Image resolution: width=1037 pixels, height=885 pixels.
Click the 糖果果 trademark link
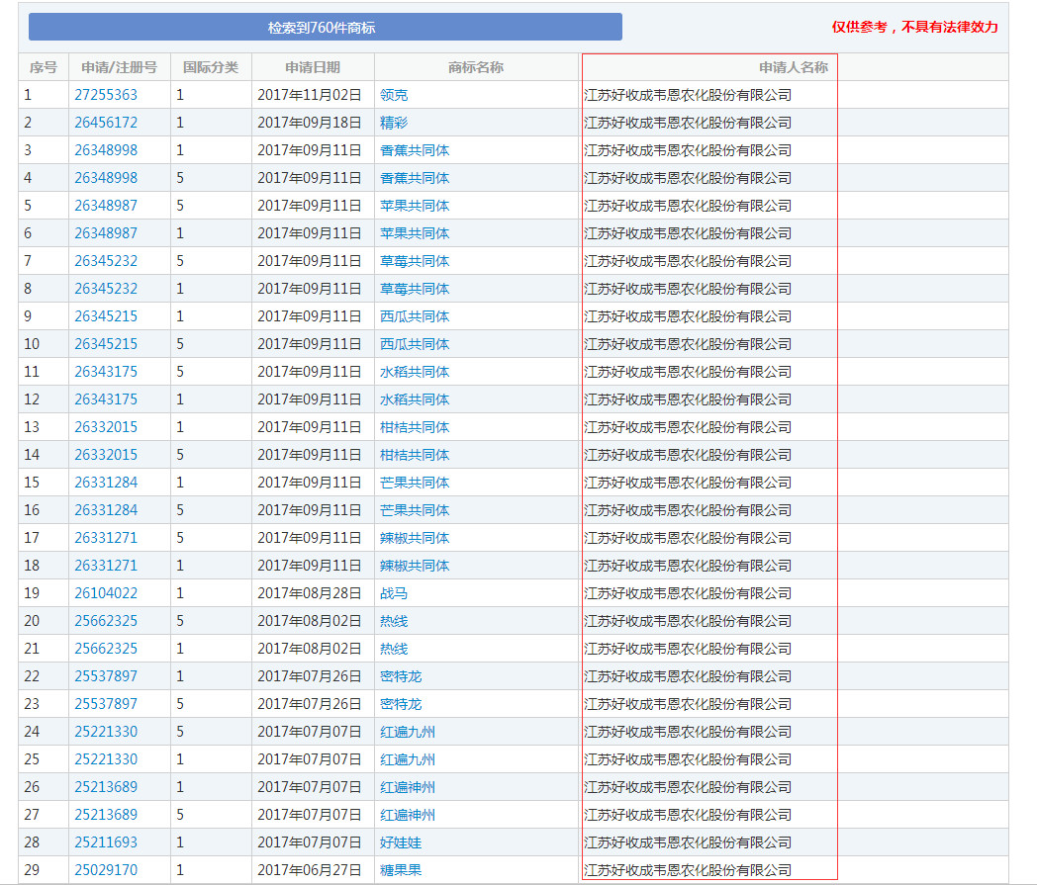point(401,870)
